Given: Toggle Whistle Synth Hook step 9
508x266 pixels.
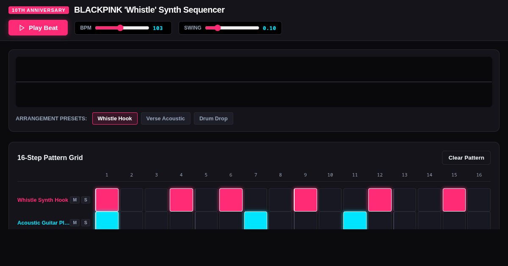Looking at the screenshot, I should (305, 200).
